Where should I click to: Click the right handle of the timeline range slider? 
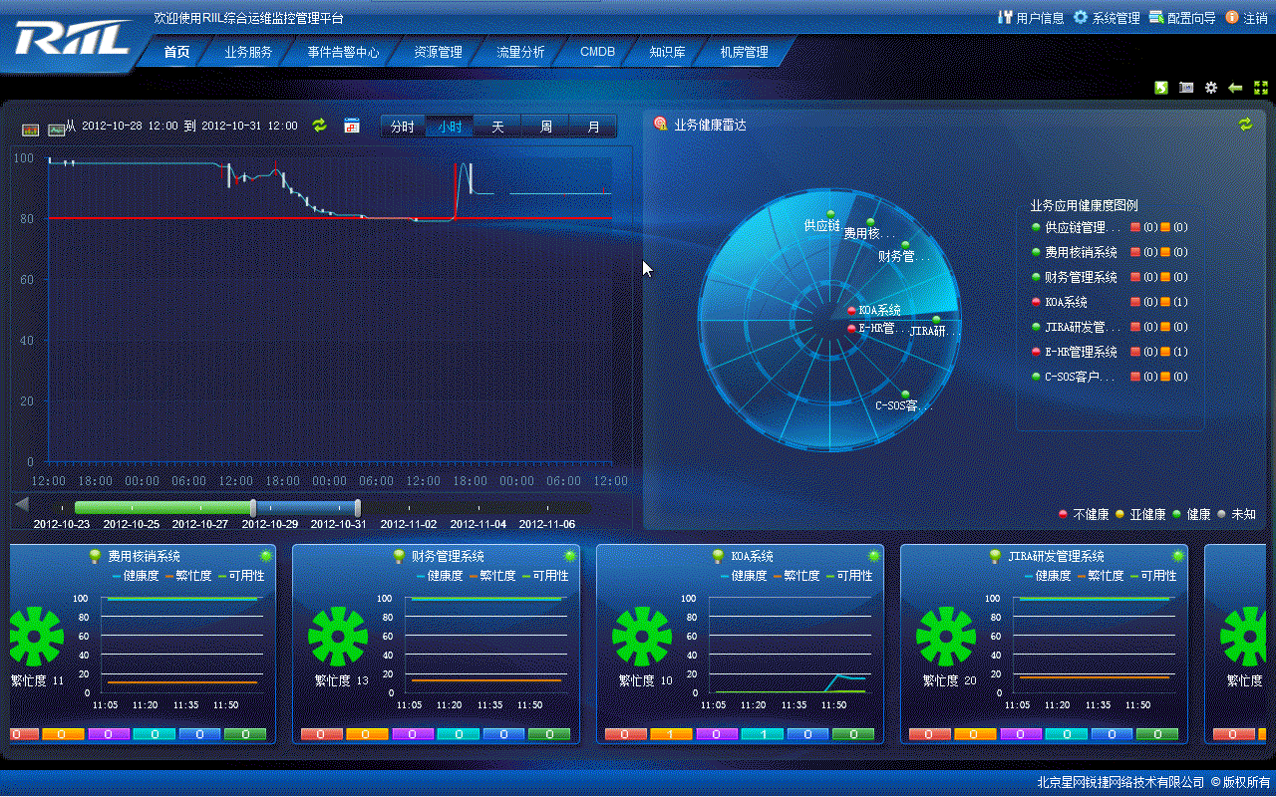point(358,507)
